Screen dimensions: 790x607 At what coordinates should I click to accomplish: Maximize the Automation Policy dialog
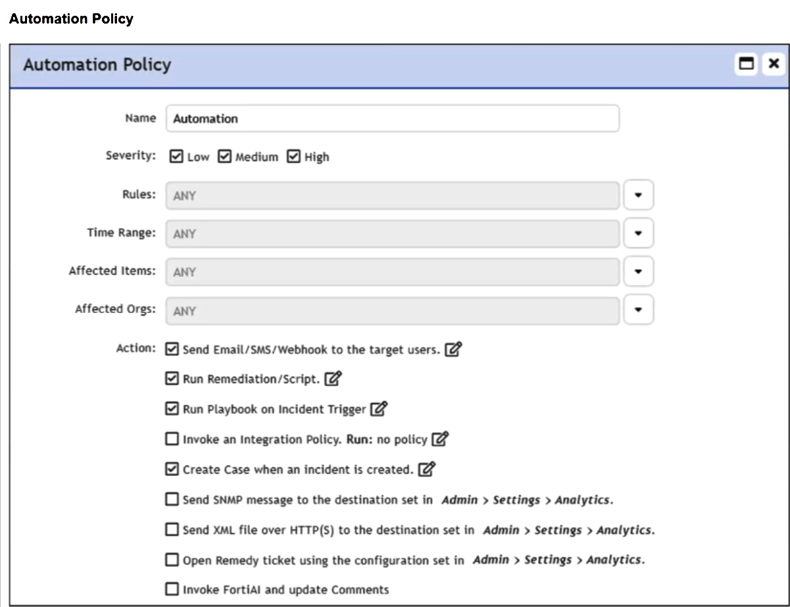point(746,64)
